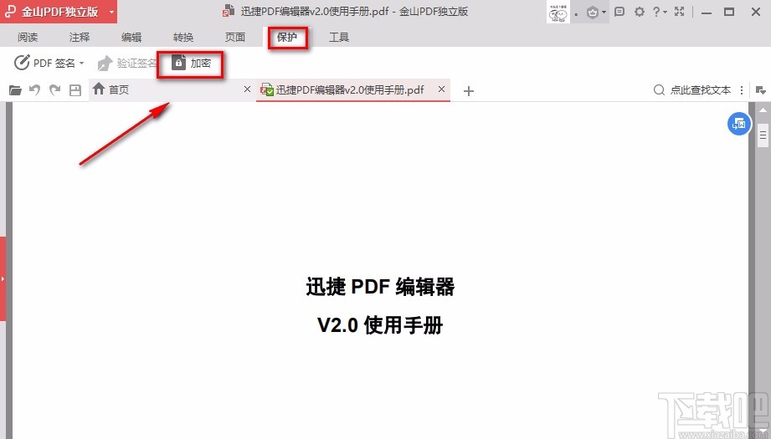
Task: Click the 加密 encrypt button
Action: coord(191,63)
